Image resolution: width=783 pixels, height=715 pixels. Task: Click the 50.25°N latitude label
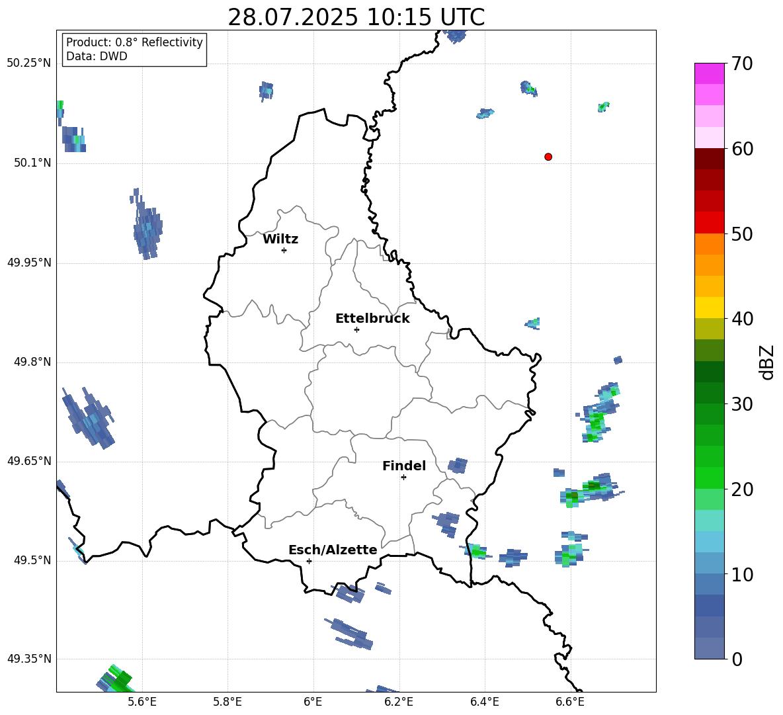[29, 63]
